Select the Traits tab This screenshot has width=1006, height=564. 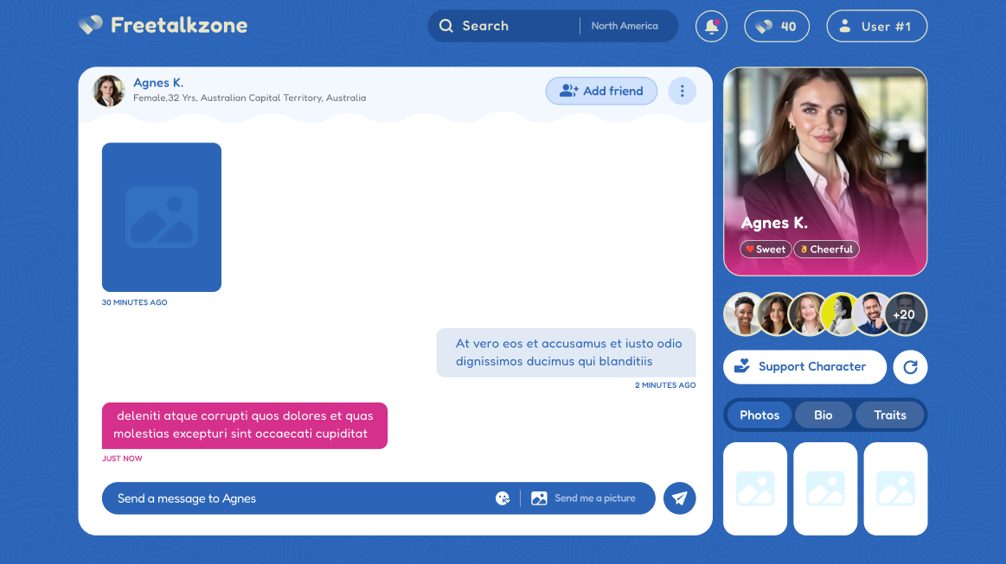(889, 415)
